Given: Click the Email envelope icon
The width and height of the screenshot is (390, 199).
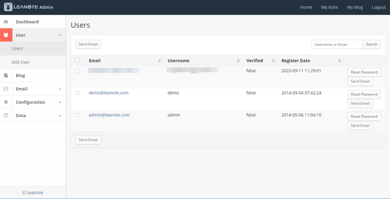Looking at the screenshot, I should tap(6, 89).
